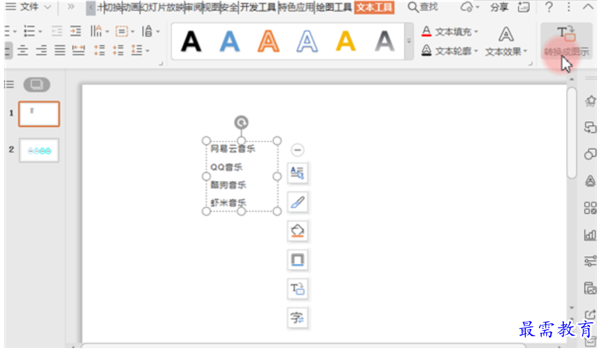Click the question mark help icon
This screenshot has height=350, width=599.
(549, 7)
